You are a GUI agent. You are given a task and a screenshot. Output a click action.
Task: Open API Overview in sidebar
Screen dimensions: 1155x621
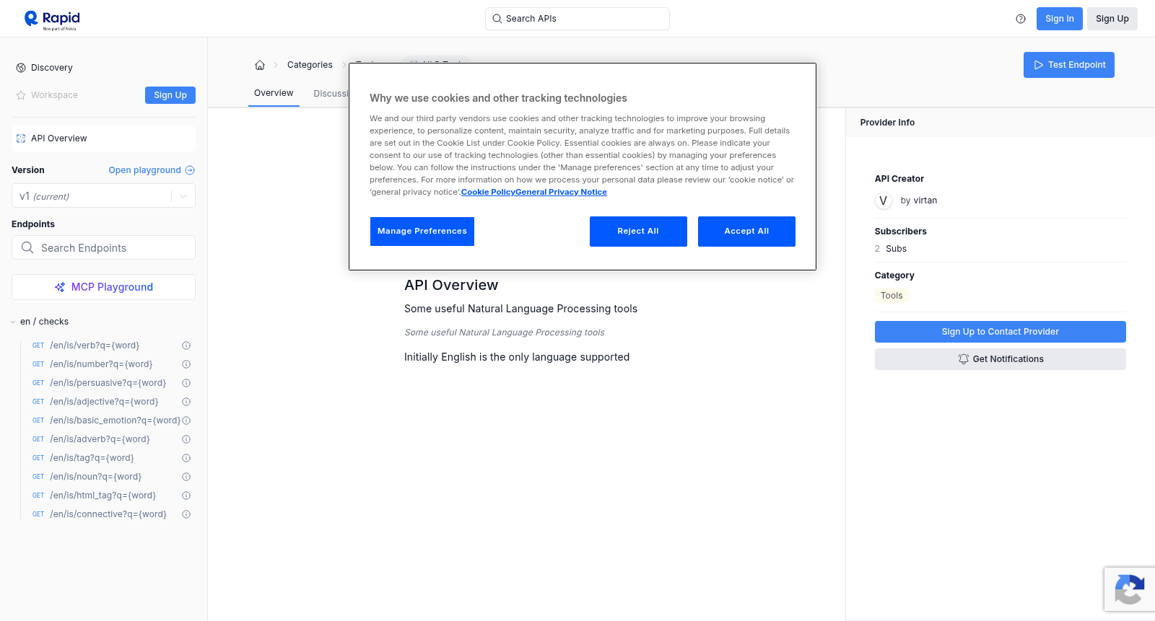click(103, 138)
